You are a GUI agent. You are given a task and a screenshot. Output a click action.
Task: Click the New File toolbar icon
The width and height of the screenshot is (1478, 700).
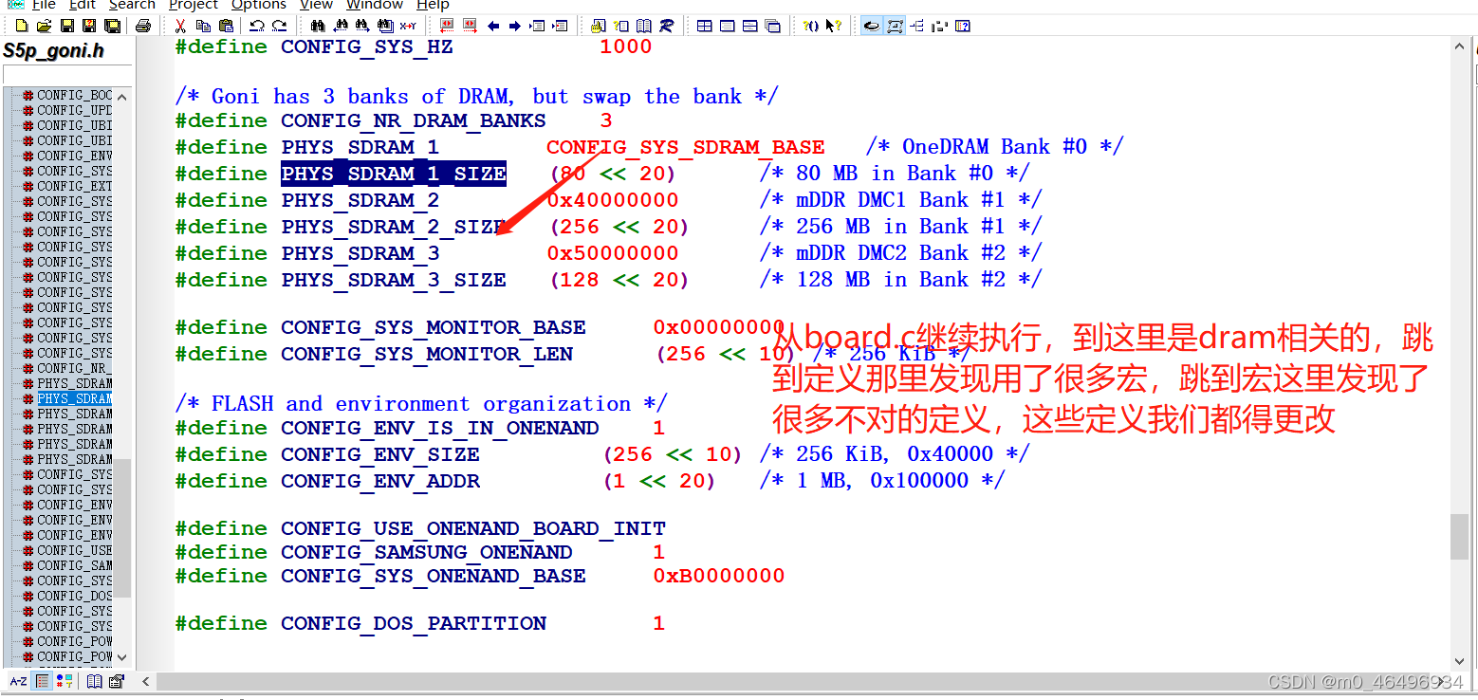pyautogui.click(x=21, y=26)
